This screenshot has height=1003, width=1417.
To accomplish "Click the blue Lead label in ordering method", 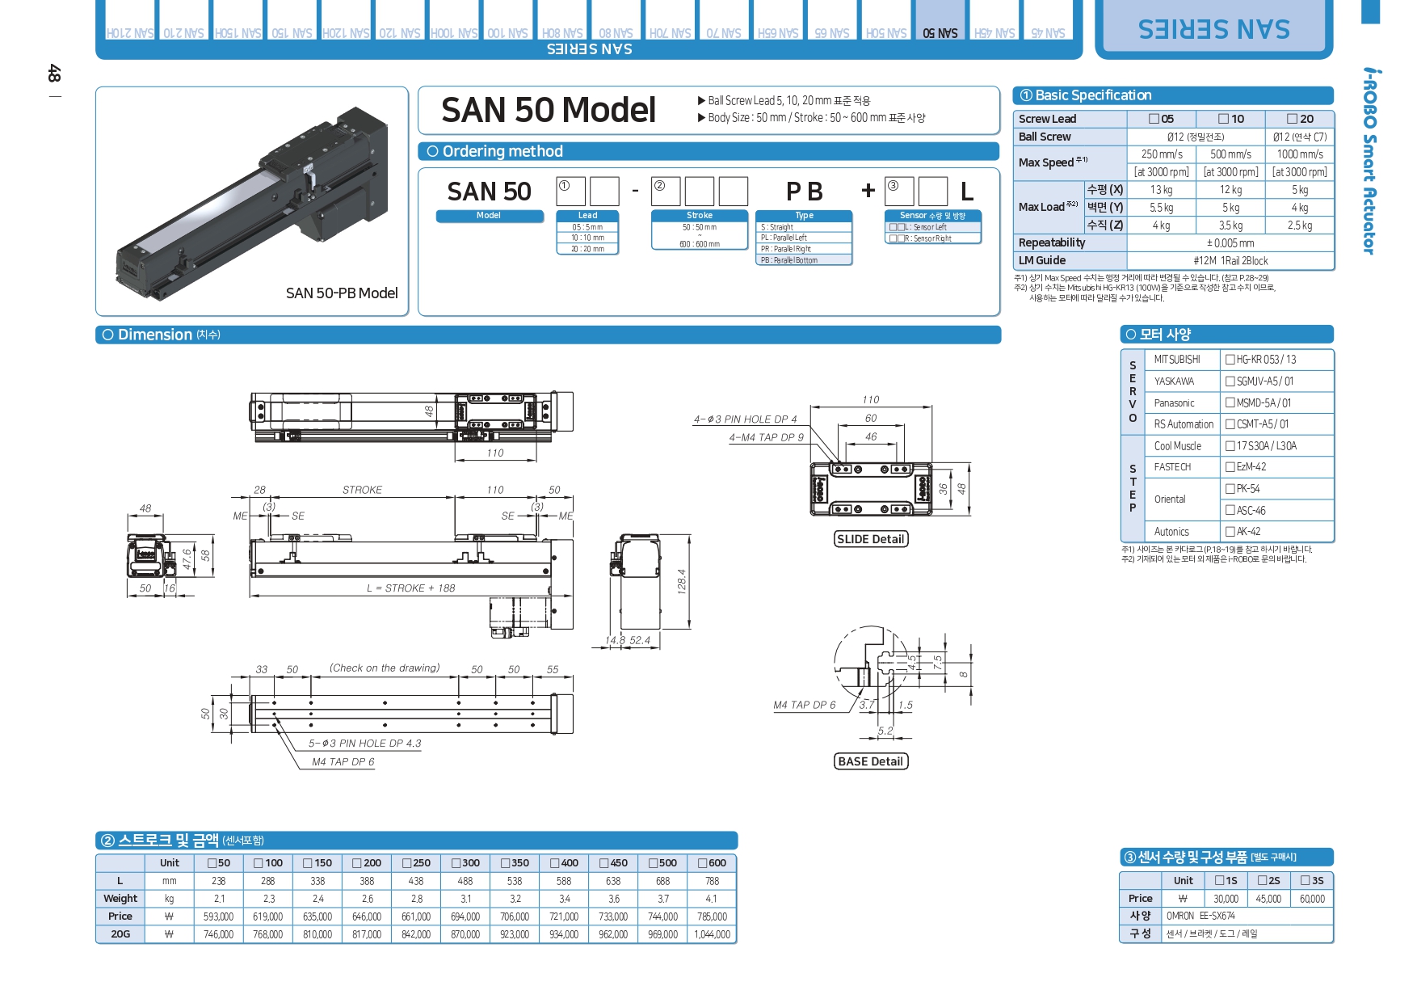I will (587, 216).
